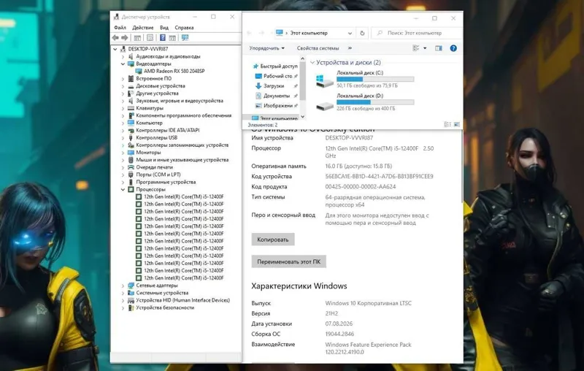
Task: Open the address bar history dropdown
Action: pyautogui.click(x=350, y=33)
